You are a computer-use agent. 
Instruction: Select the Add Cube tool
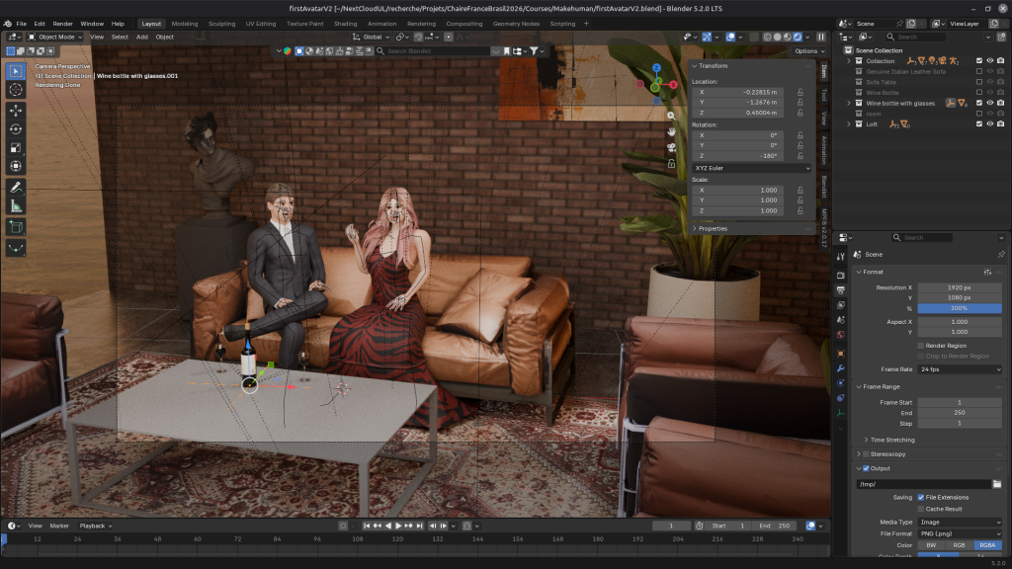16,226
